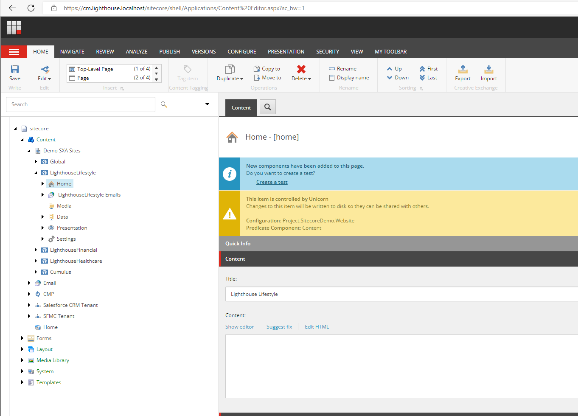Click the Display name command
Image resolution: width=578 pixels, height=416 pixels.
tap(349, 78)
